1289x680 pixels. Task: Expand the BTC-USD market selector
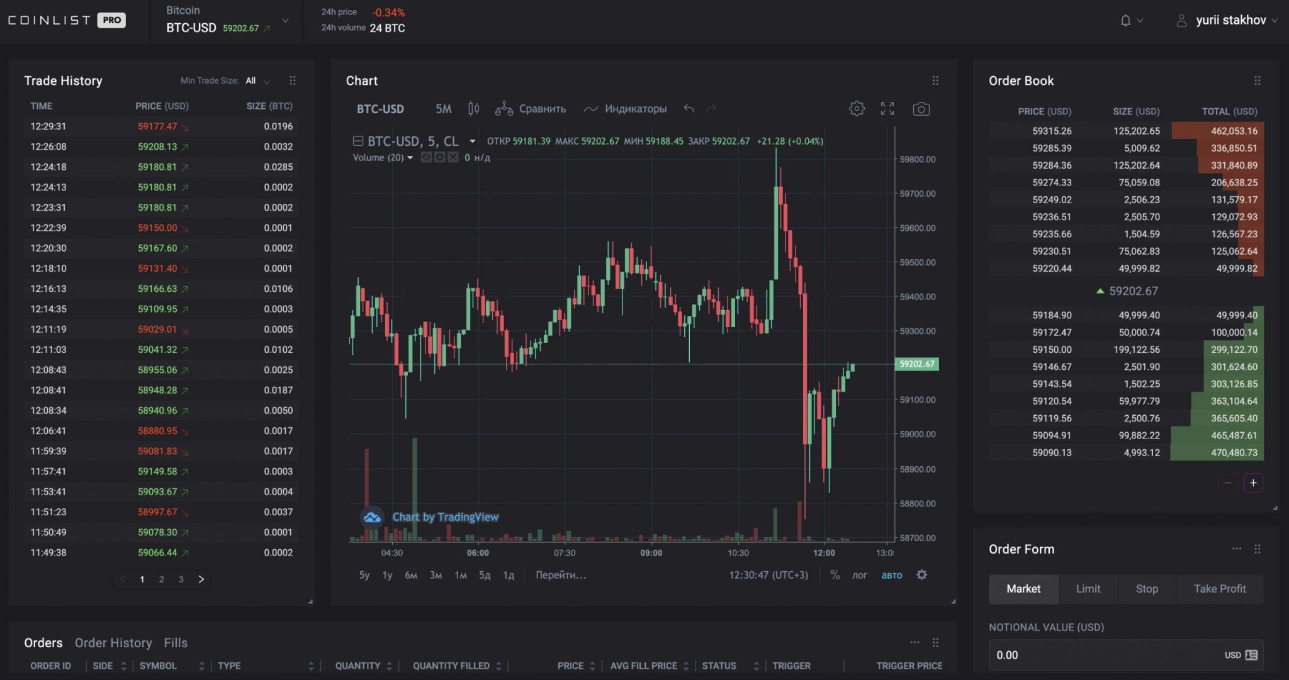click(x=285, y=21)
